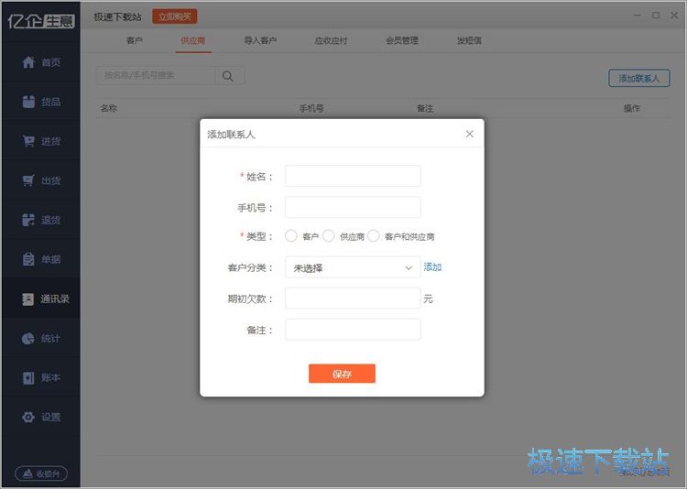Select the 供应商 radio button in dialog
Screen dimensions: 687x489
click(329, 236)
